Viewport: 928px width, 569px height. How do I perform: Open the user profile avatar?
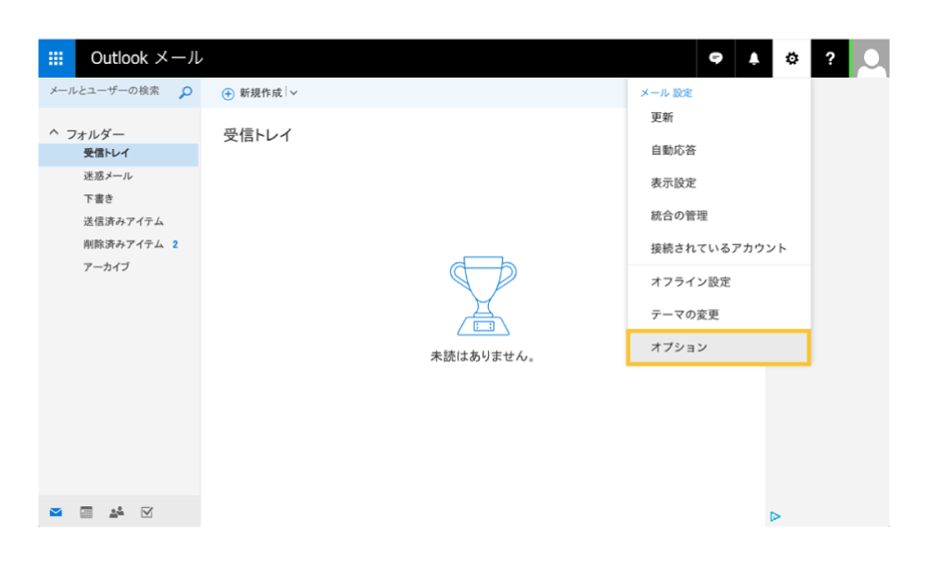(870, 58)
